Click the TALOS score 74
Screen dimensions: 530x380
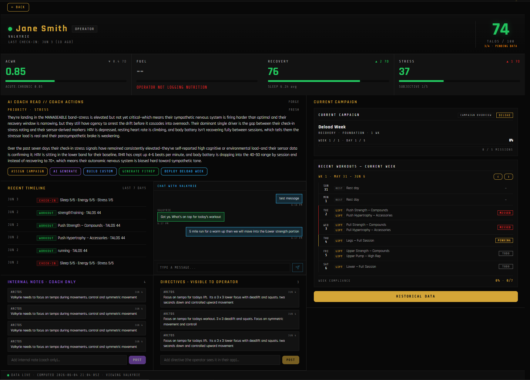pyautogui.click(x=501, y=29)
